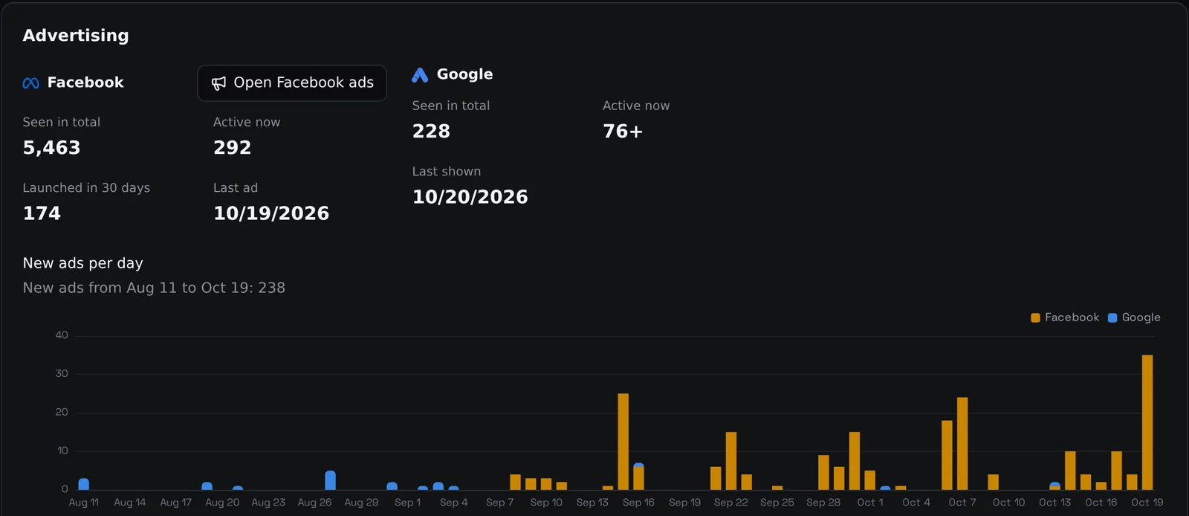Select the Google section title
Image resolution: width=1189 pixels, height=516 pixels.
(464, 74)
